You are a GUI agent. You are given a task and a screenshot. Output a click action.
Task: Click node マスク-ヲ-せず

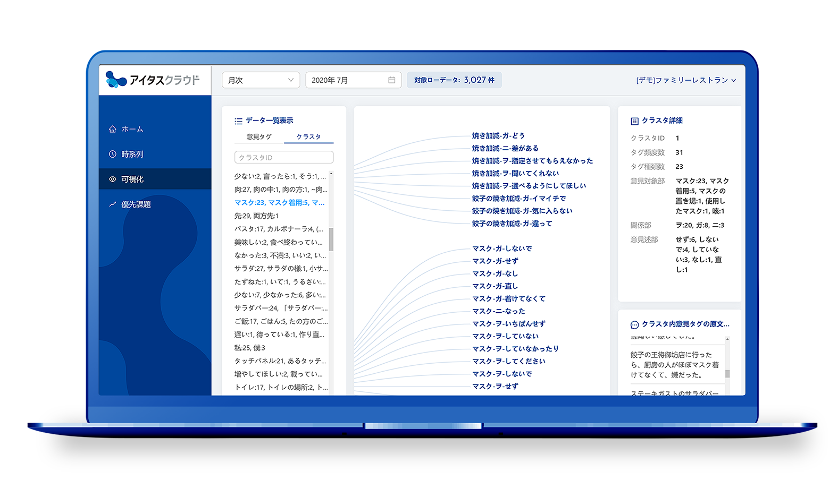[495, 387]
